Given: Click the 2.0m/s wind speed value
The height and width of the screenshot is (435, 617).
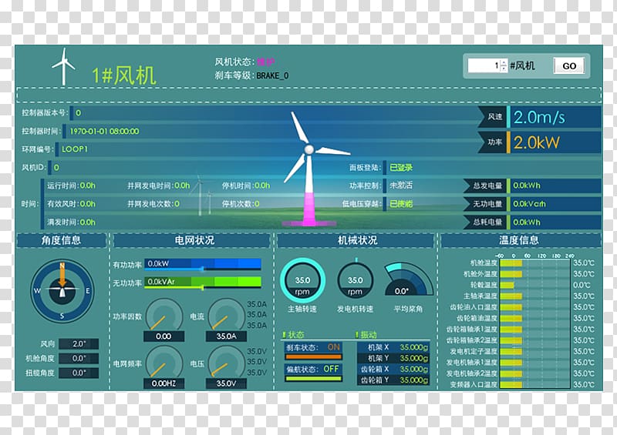Looking at the screenshot, I should (539, 117).
